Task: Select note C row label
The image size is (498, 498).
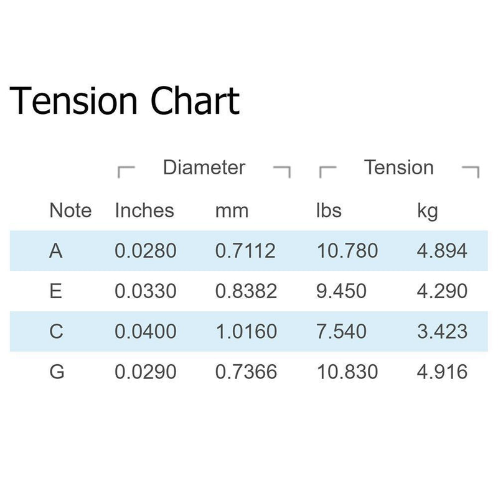Action: pyautogui.click(x=57, y=331)
